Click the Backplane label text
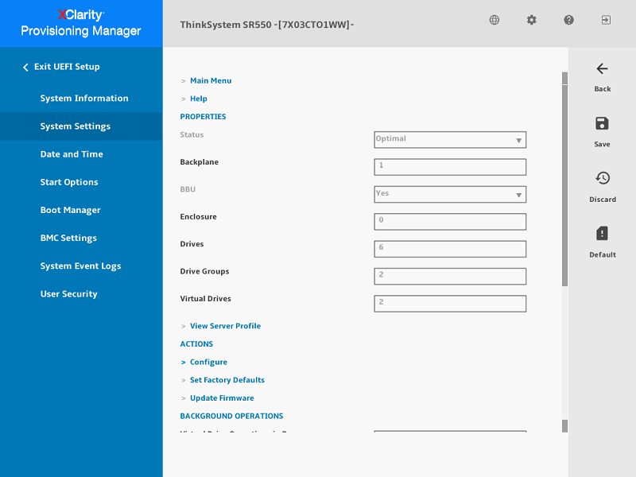 pyautogui.click(x=200, y=162)
